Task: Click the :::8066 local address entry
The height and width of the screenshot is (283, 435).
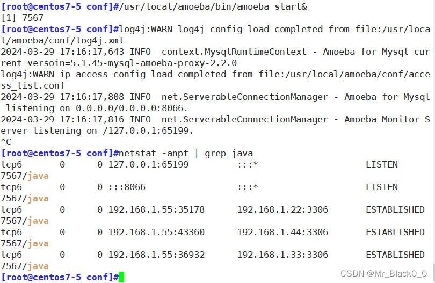Action: (x=127, y=187)
